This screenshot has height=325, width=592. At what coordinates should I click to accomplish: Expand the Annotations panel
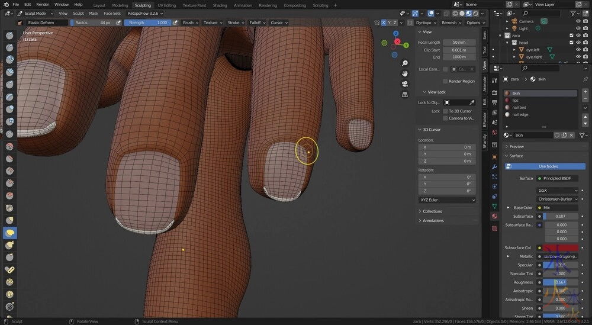pos(433,221)
